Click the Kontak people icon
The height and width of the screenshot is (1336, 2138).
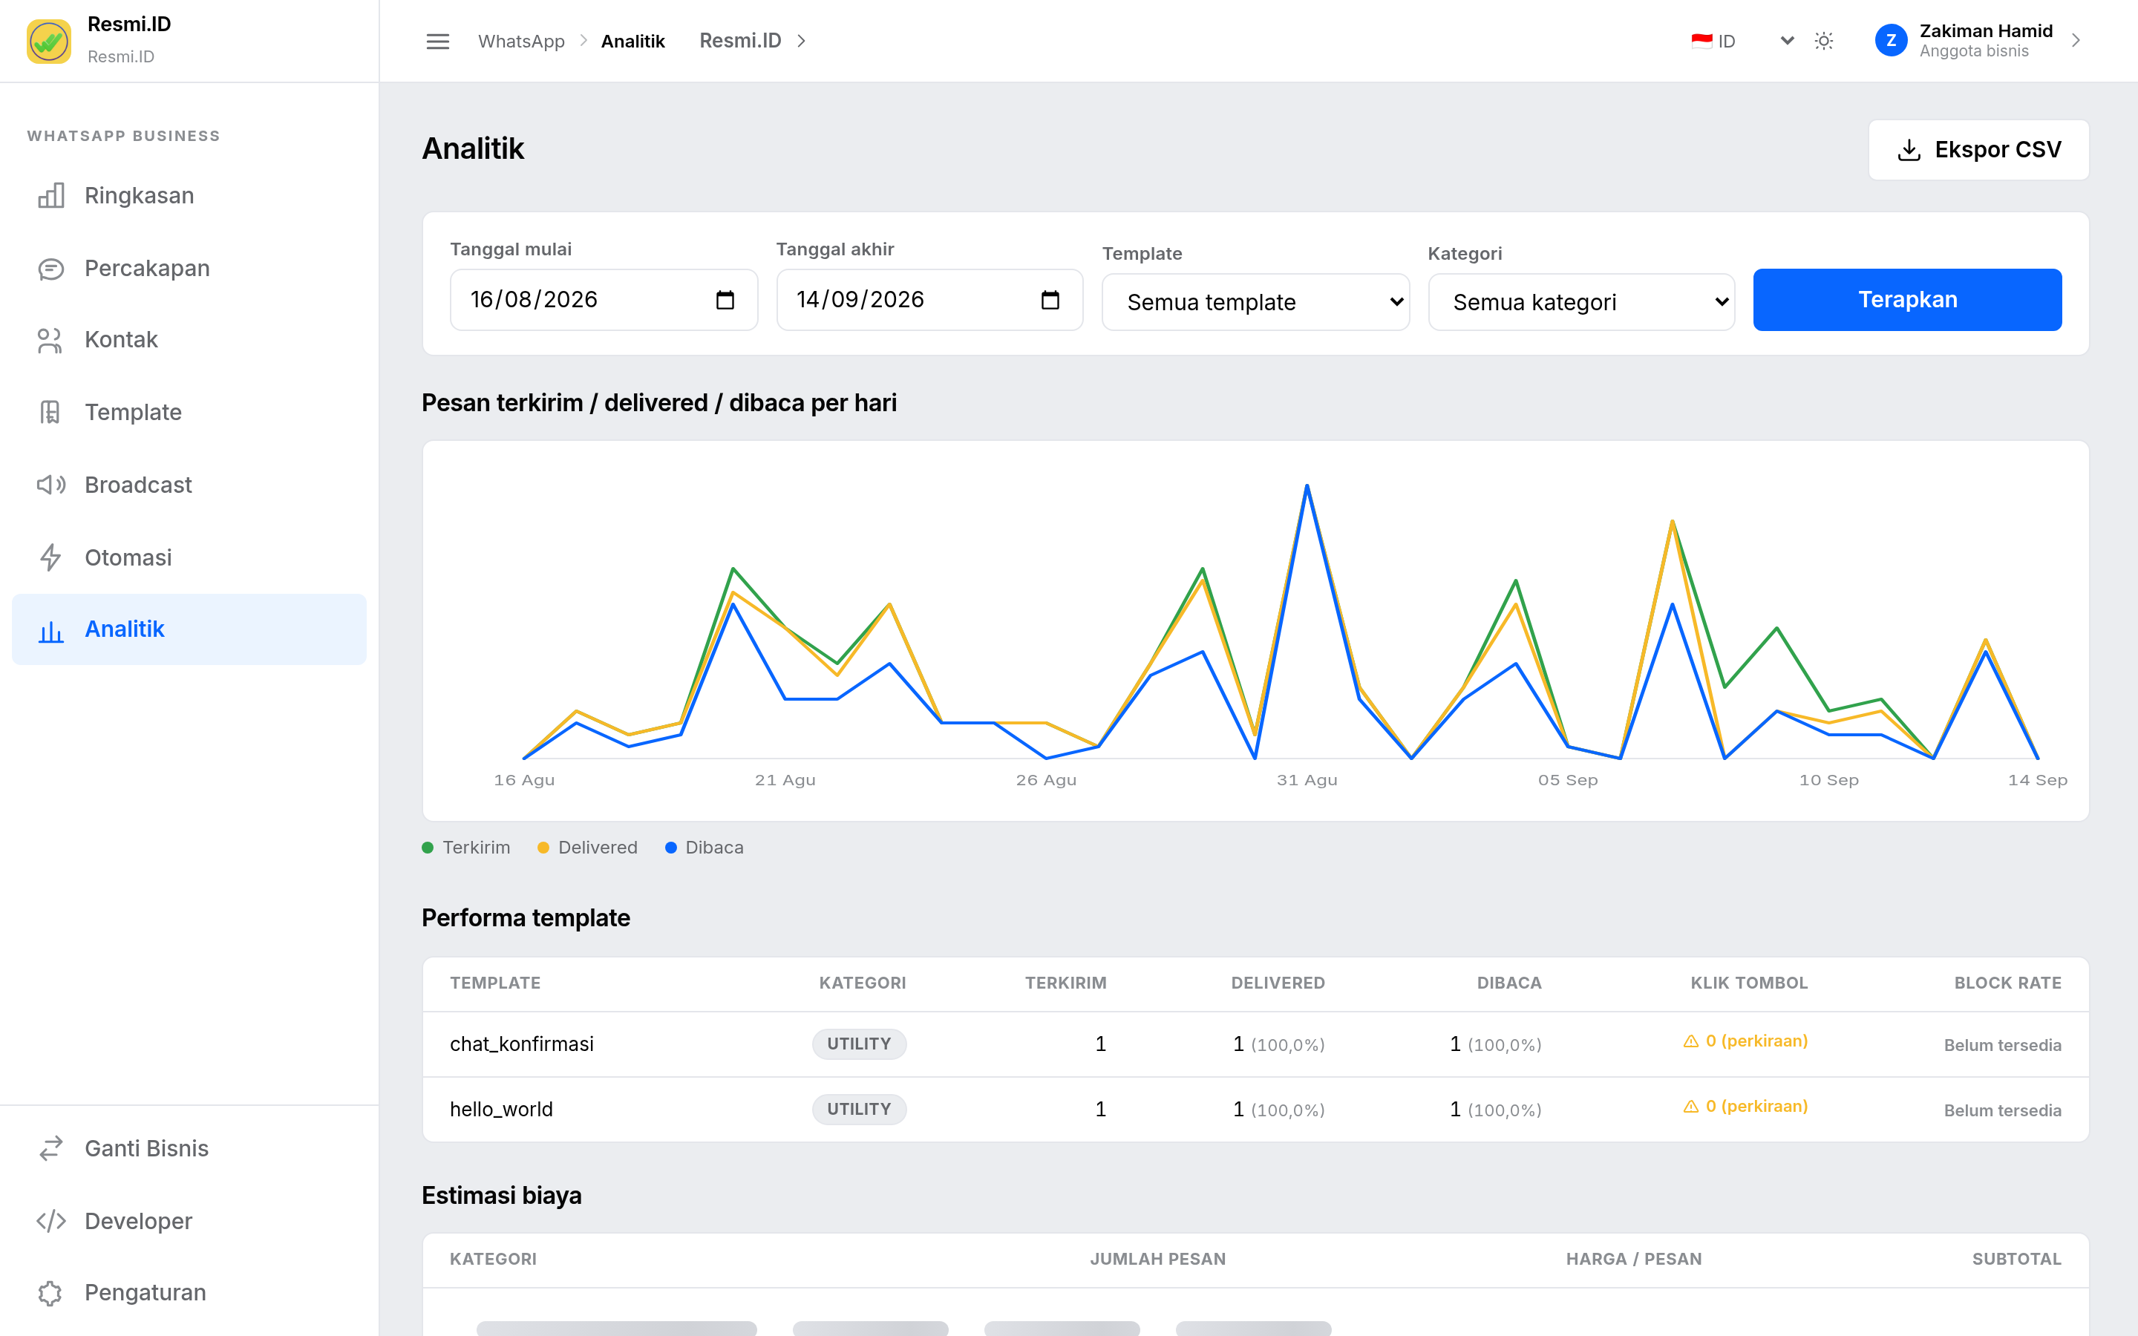pyautogui.click(x=51, y=340)
